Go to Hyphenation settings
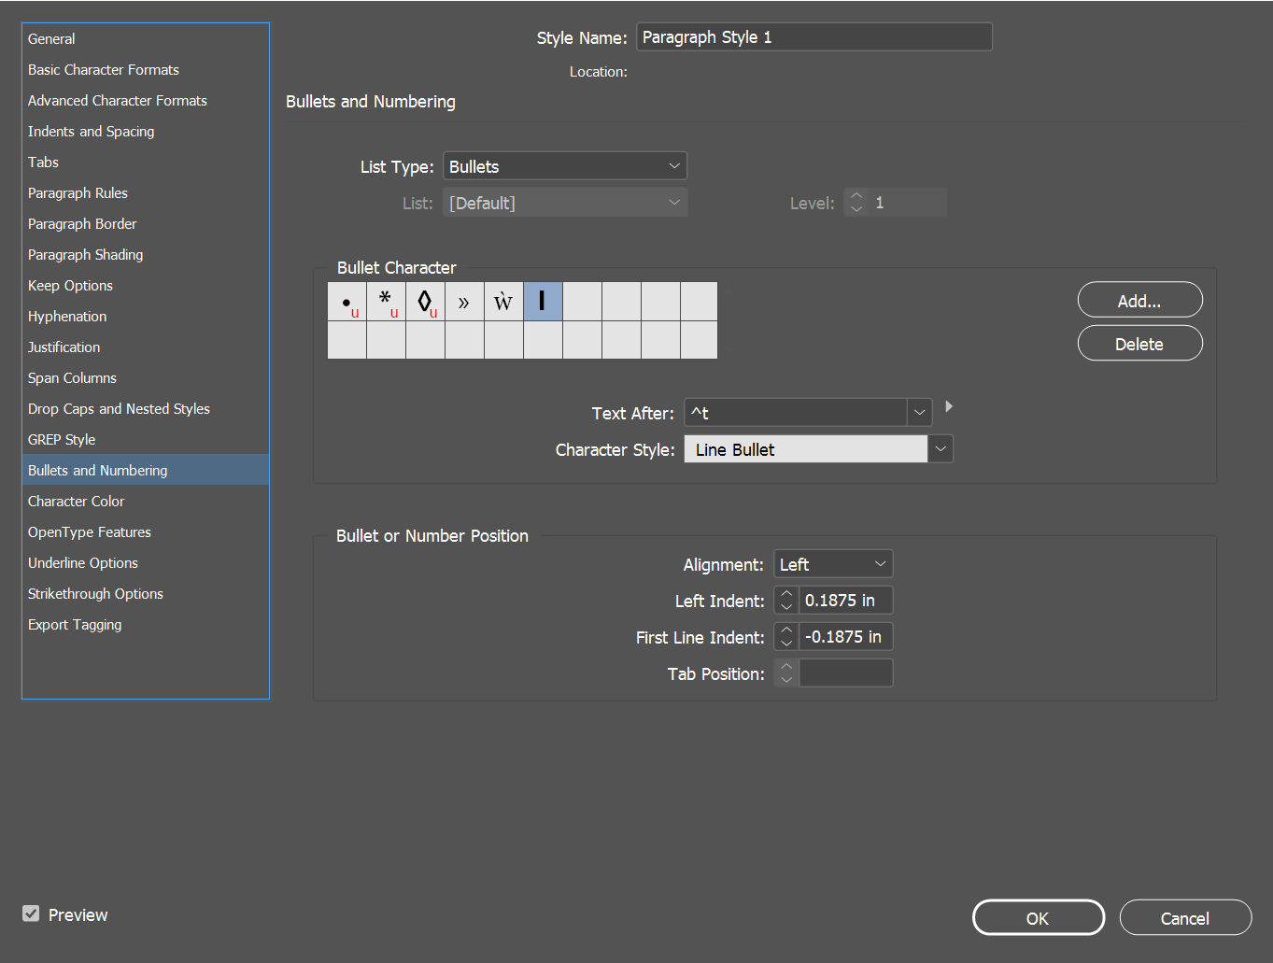 coord(146,317)
